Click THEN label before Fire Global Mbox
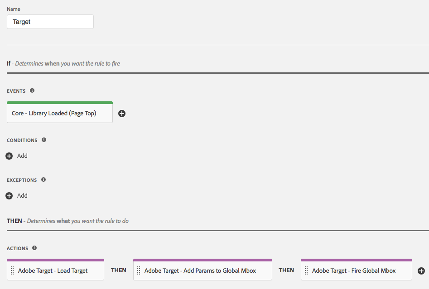This screenshot has width=429, height=289. 286,270
